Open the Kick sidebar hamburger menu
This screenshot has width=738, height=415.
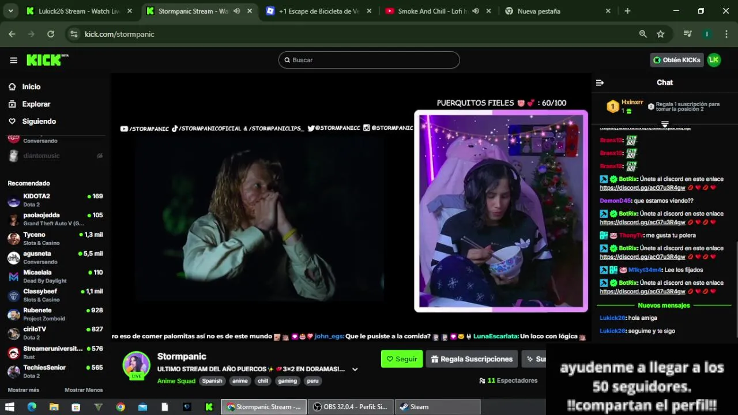(13, 60)
